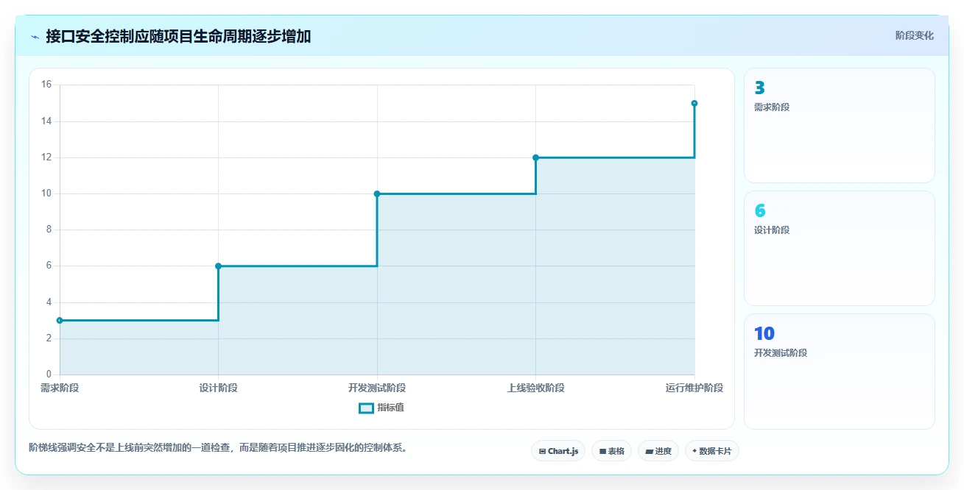Click the lightning icon beside the title
Viewport: 964px width, 490px height.
click(35, 36)
